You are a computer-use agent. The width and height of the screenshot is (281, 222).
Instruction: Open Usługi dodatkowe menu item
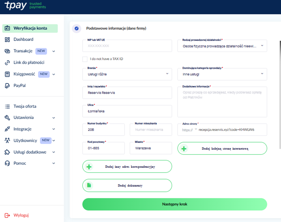[x=30, y=152]
